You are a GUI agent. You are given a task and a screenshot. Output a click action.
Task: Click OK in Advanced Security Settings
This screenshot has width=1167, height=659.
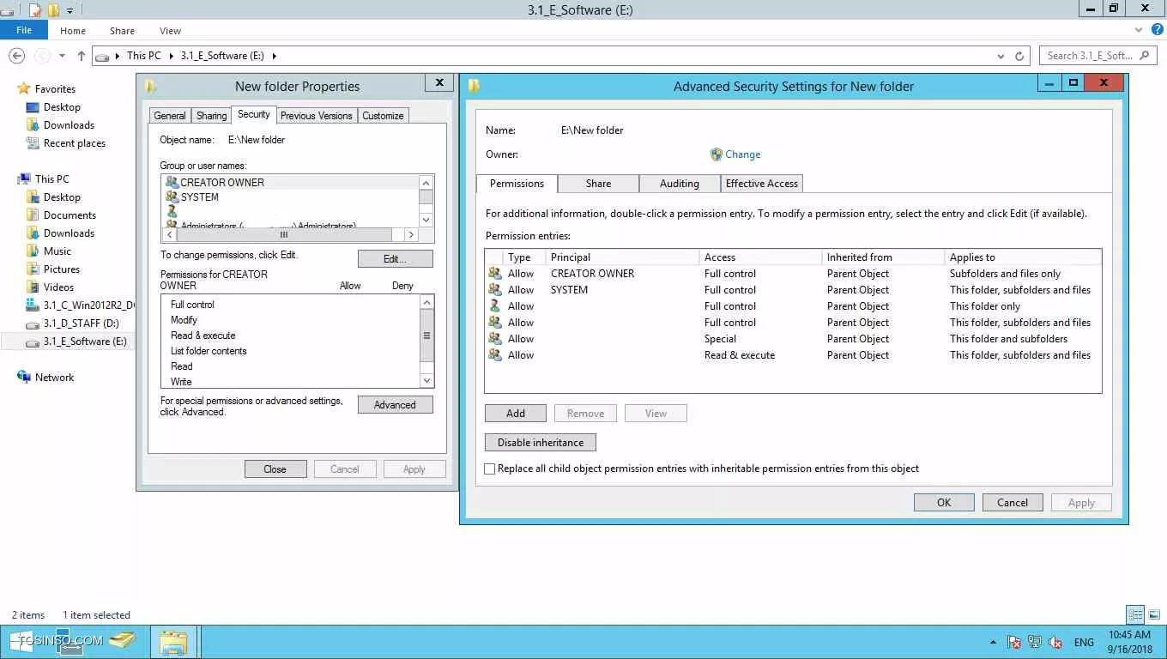pyautogui.click(x=944, y=503)
